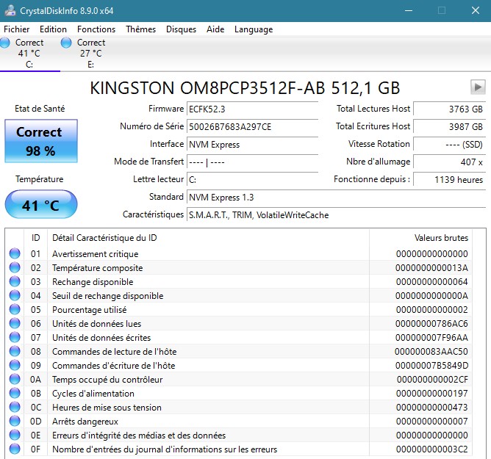Viewport: 491px width, 459px height.
Task: Click the next disk arrow button
Action: (478, 87)
